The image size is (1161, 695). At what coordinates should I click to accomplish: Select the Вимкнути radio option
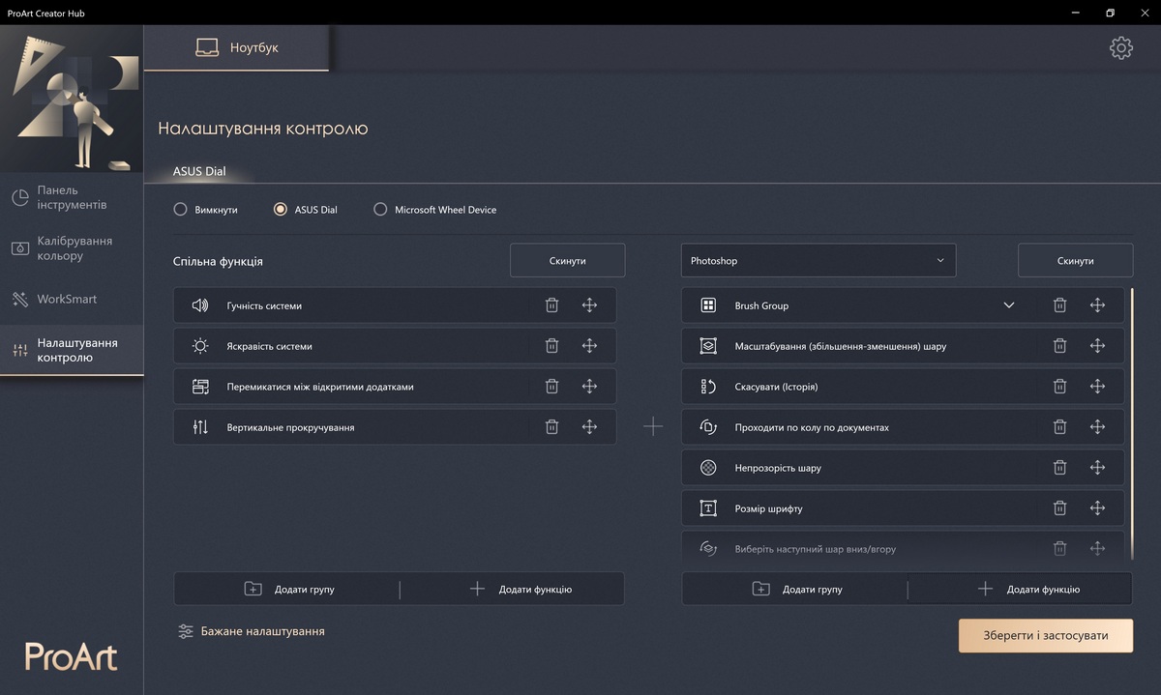181,210
